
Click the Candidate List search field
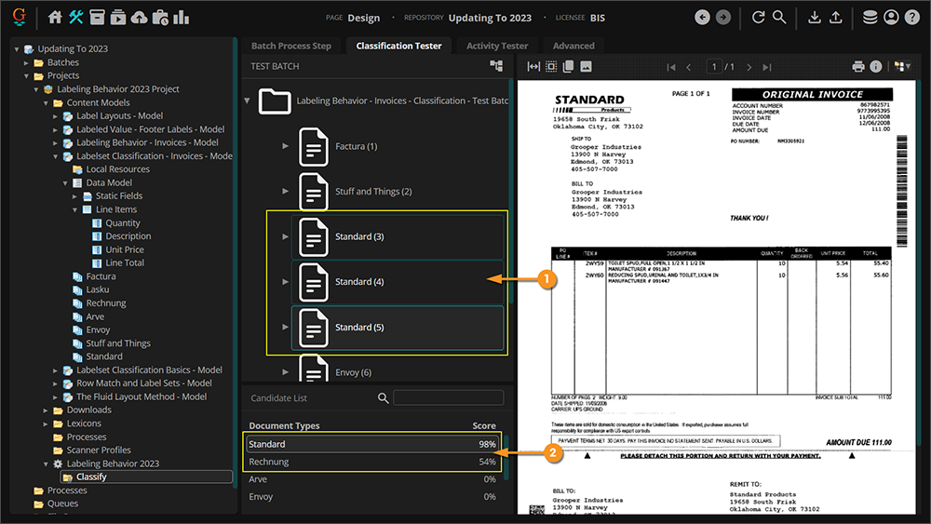[x=451, y=398]
